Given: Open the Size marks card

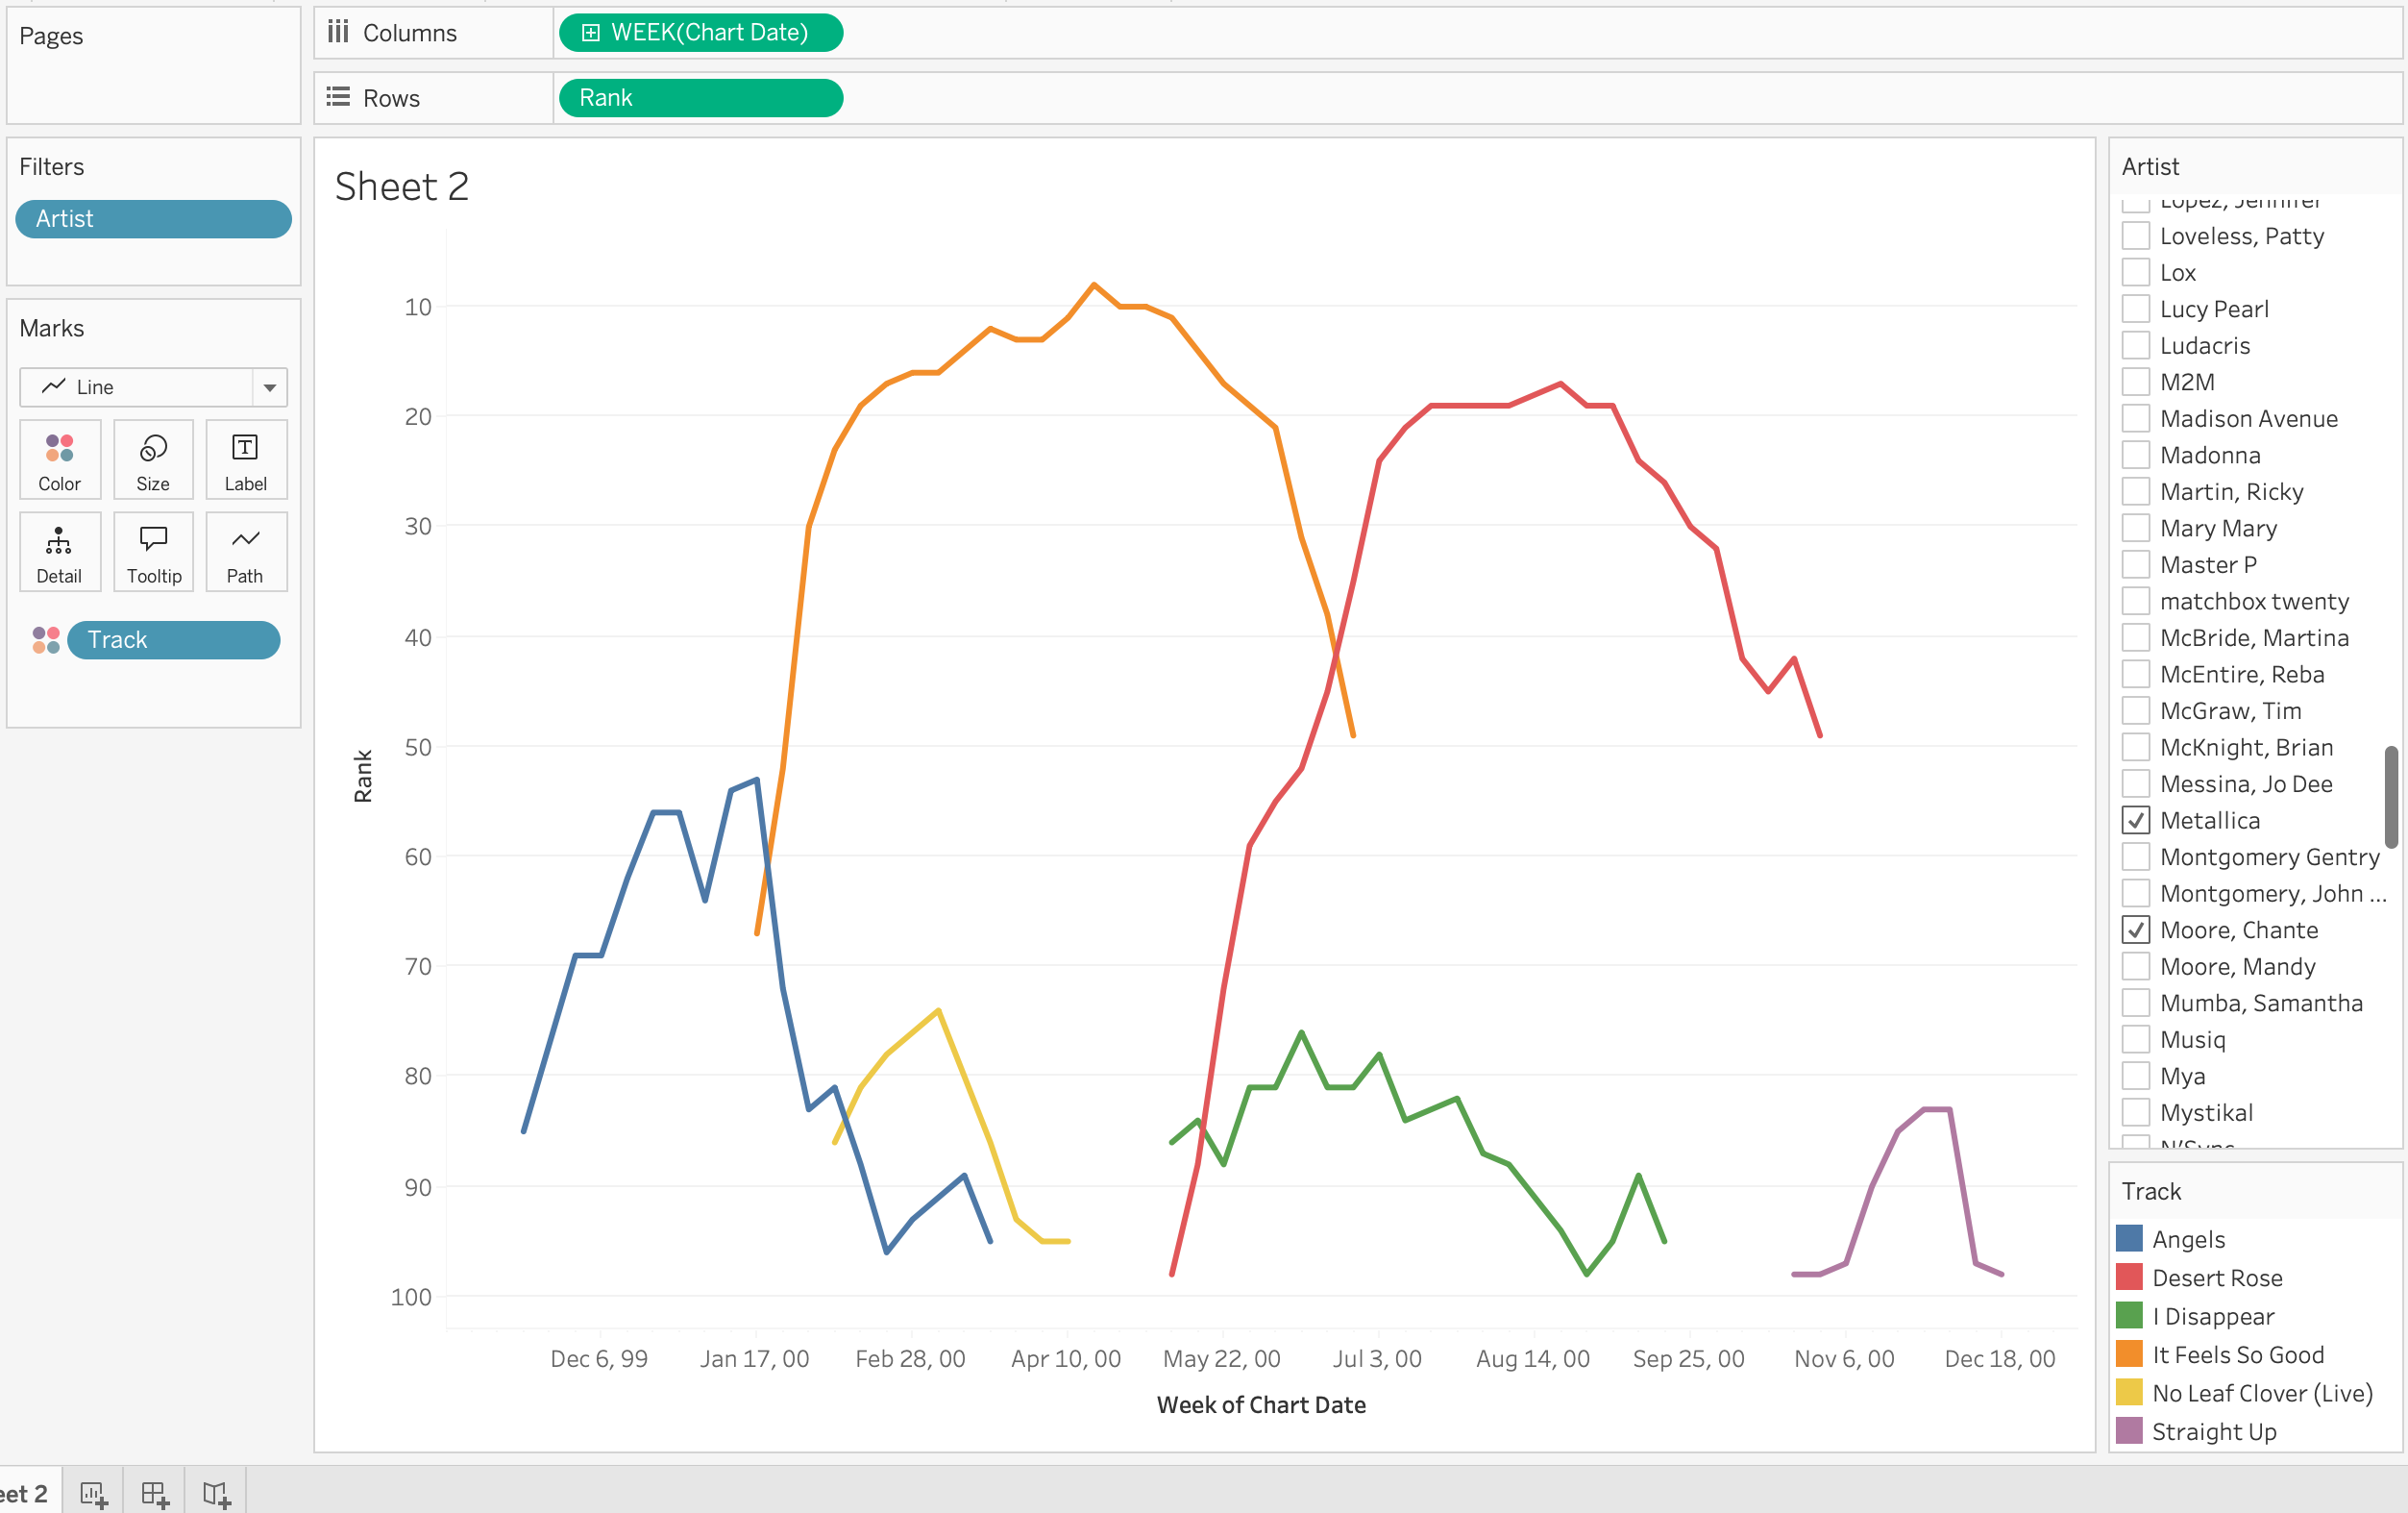Looking at the screenshot, I should [153, 459].
